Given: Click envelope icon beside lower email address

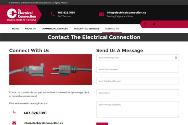Looking at the screenshot, I should (x=14, y=123).
